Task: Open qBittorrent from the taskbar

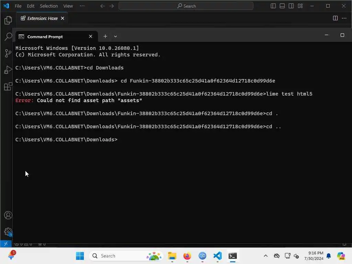Action: (202, 256)
